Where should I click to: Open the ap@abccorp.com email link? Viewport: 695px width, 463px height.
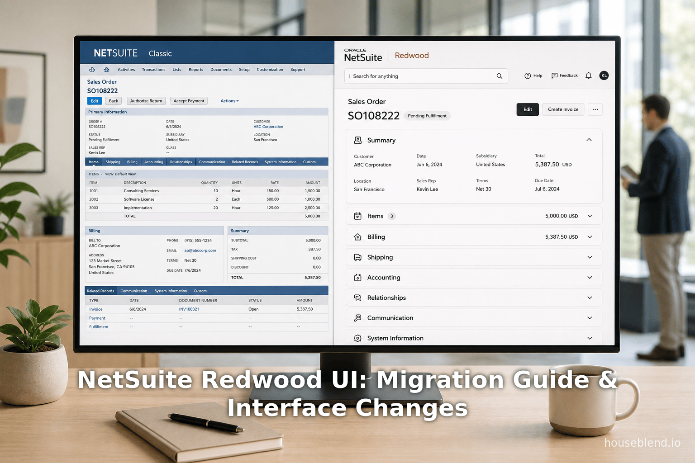click(200, 250)
